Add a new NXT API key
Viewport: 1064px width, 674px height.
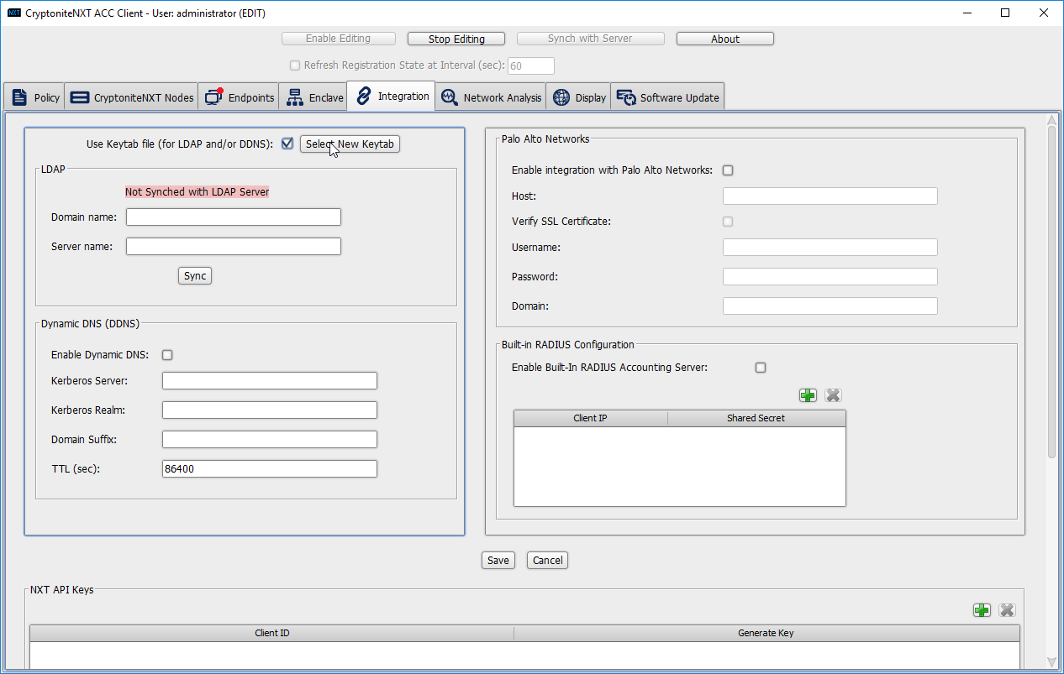(x=982, y=610)
